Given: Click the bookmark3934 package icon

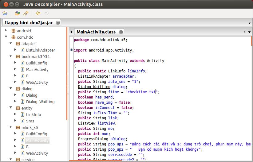Looking at the screenshot, I should pos(18,56).
